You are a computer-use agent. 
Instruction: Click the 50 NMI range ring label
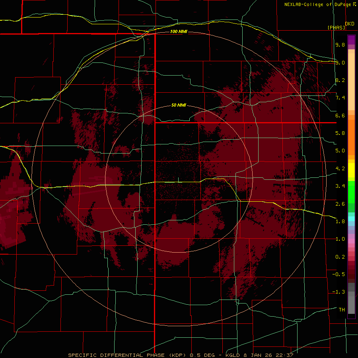[179, 105]
